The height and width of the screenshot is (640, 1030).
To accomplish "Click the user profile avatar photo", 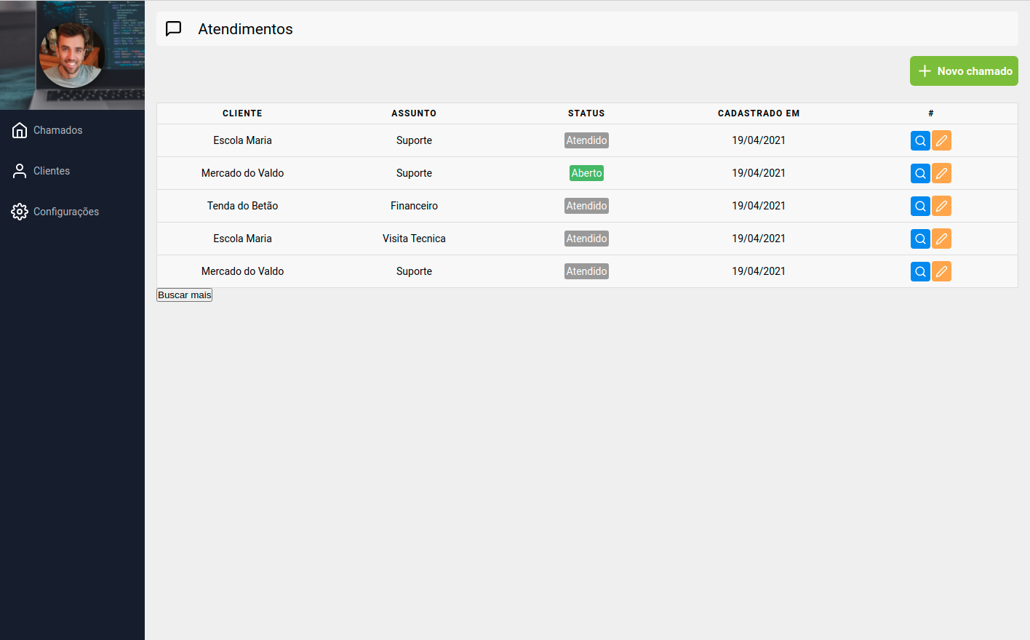I will [72, 55].
